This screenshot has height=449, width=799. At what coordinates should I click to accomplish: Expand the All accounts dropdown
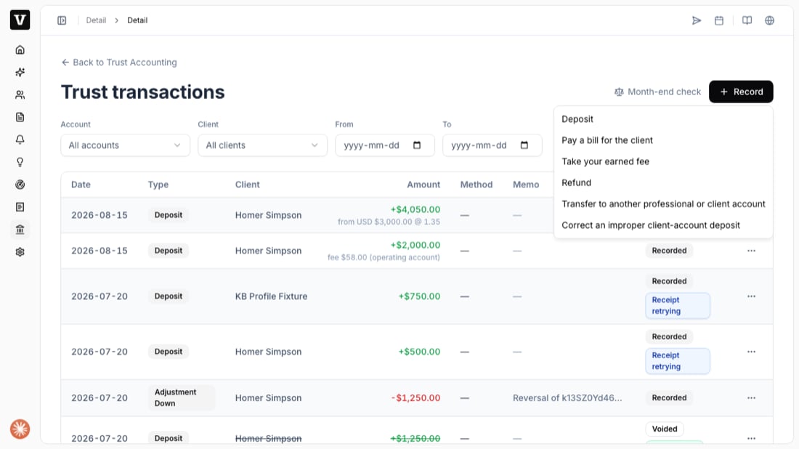click(x=126, y=145)
